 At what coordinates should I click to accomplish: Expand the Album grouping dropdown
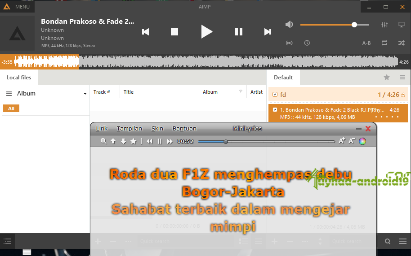[x=85, y=94]
